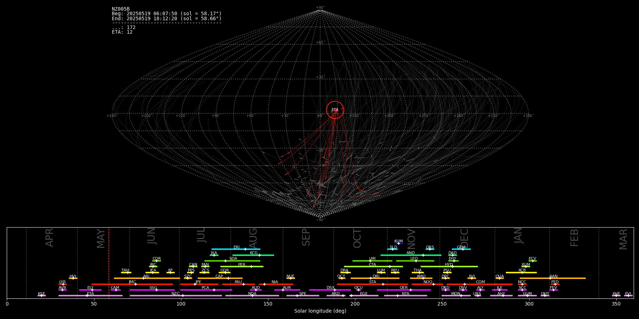The height and width of the screenshot is (319, 639).
Task: Select the ORS shower marker
Action: pyautogui.click(x=430, y=249)
